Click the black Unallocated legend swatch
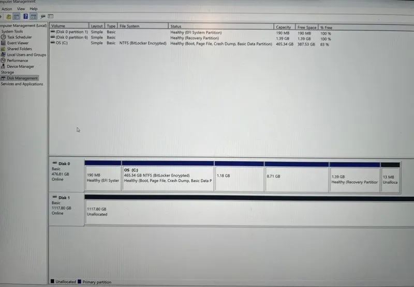 coord(52,281)
